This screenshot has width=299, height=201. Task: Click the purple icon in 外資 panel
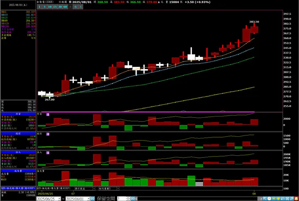48,114
